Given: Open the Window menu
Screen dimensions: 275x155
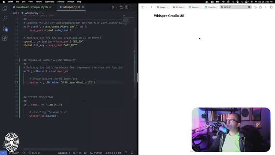Looking at the screenshot, I should (71, 2).
